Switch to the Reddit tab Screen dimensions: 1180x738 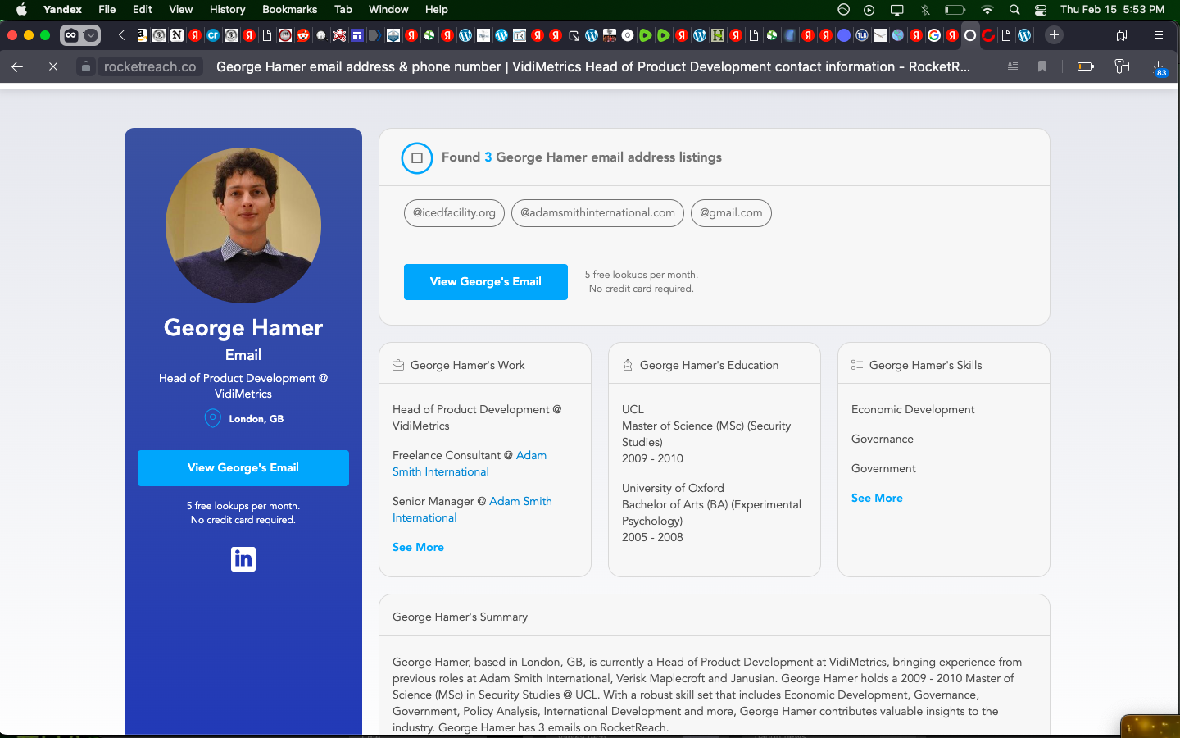click(x=303, y=35)
